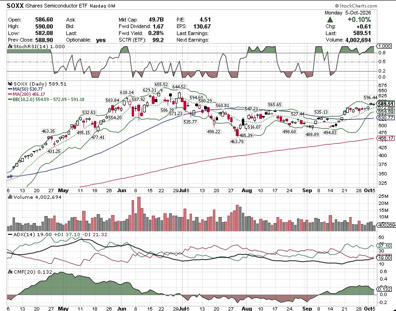396x311 pixels.
Task: Click the blue MA(50) legend line marker
Action: point(10,89)
